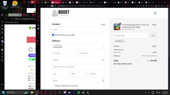This screenshot has width=170, height=95.
Task: Click the address search magnifier icon
Action: [x=103, y=60]
